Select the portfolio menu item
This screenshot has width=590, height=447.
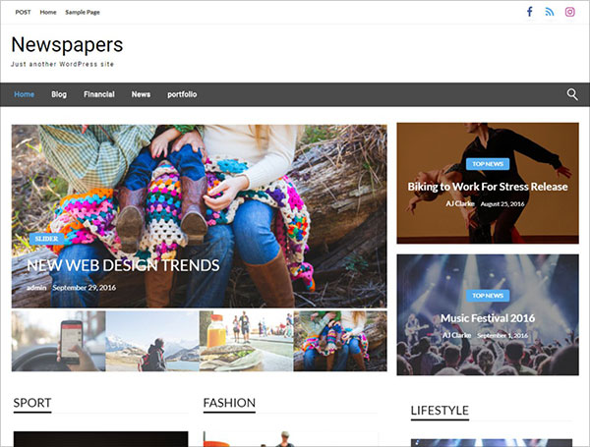pos(182,94)
